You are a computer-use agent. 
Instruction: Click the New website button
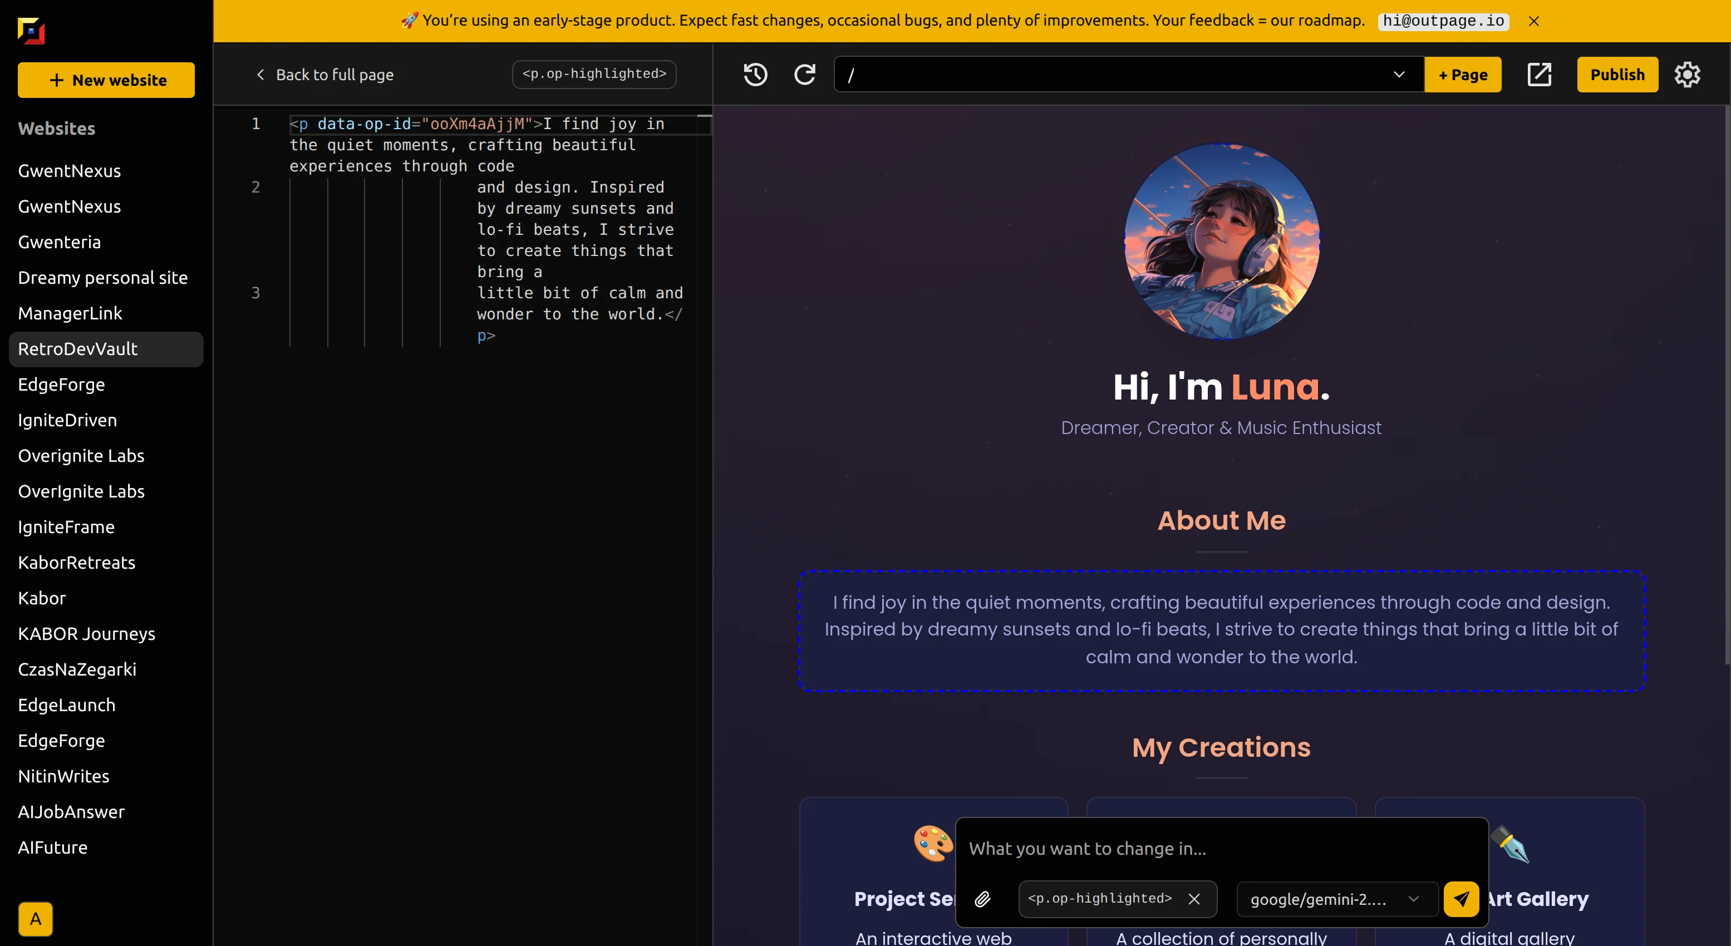pos(106,80)
